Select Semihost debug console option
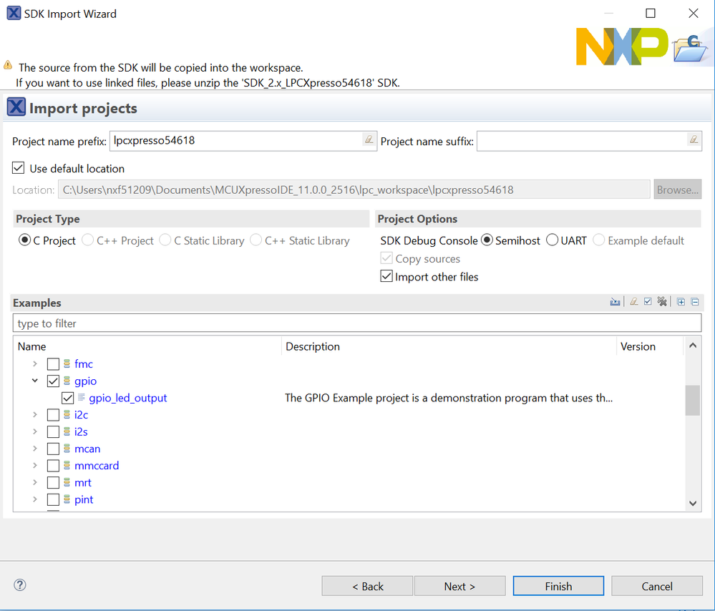Image resolution: width=715 pixels, height=611 pixels. [x=487, y=240]
